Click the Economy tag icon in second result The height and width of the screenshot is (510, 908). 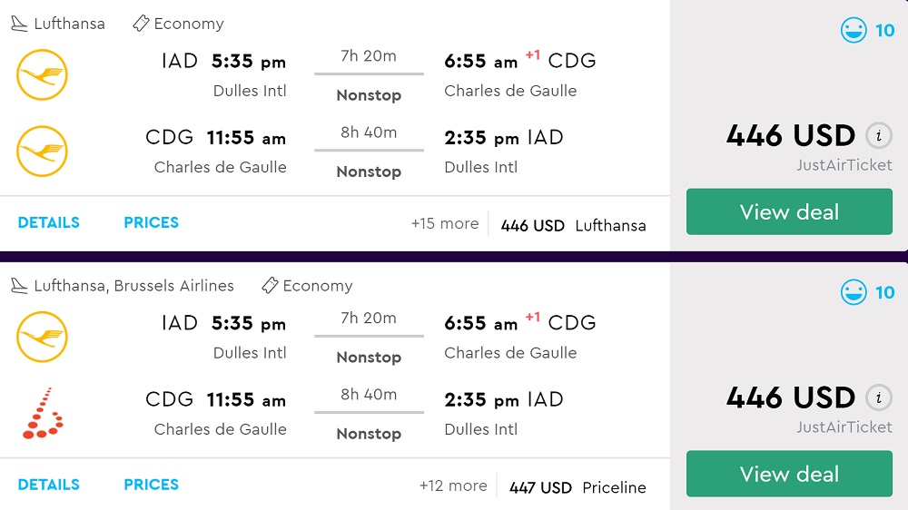pos(270,286)
